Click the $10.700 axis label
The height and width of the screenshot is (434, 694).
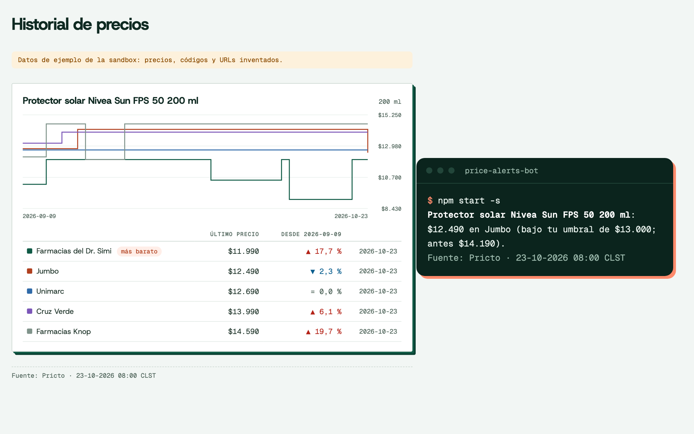pyautogui.click(x=390, y=178)
